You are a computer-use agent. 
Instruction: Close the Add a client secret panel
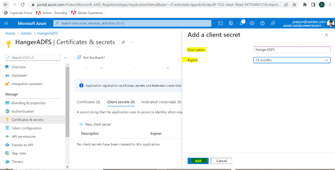click(x=326, y=35)
